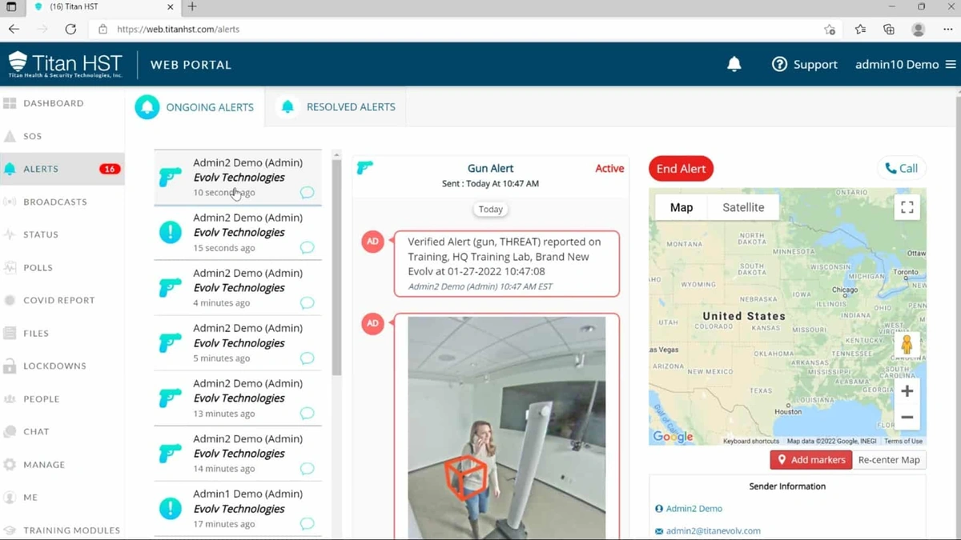Click the Manage sidebar entry
961x540 pixels.
(x=44, y=464)
